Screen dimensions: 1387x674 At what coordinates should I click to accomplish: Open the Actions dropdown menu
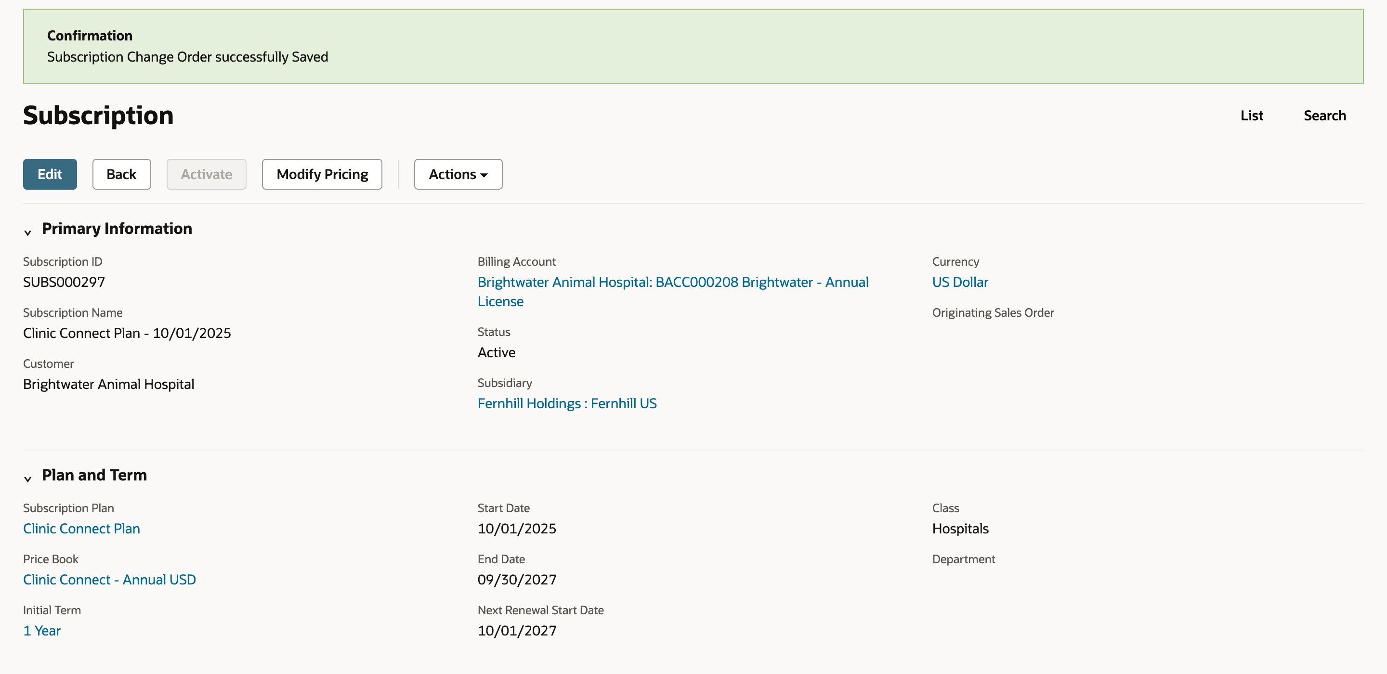pos(458,174)
